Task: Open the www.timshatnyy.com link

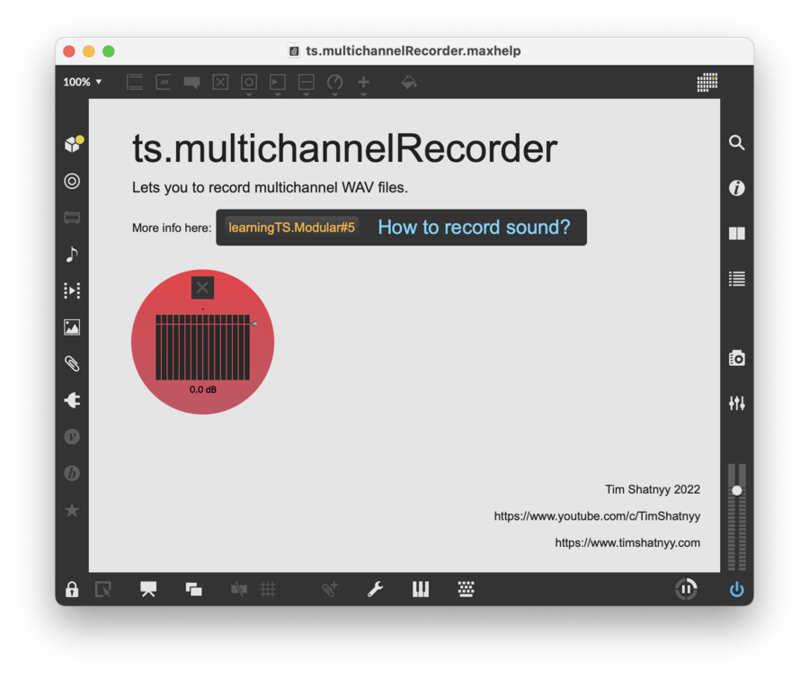Action: pyautogui.click(x=627, y=542)
